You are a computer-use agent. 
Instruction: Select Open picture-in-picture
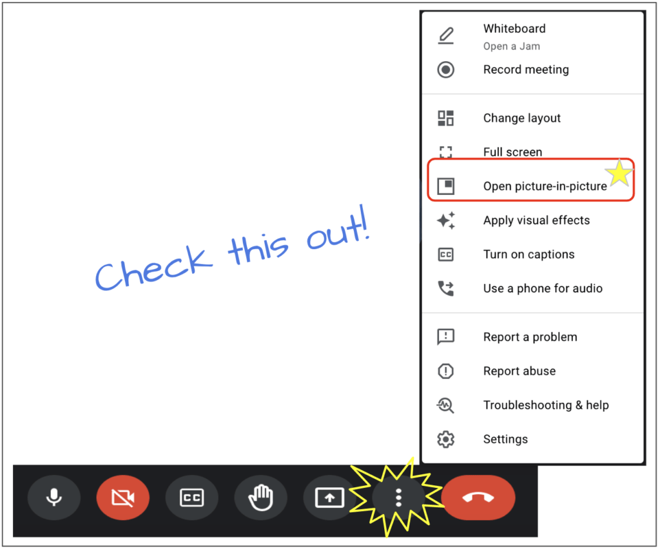(545, 186)
